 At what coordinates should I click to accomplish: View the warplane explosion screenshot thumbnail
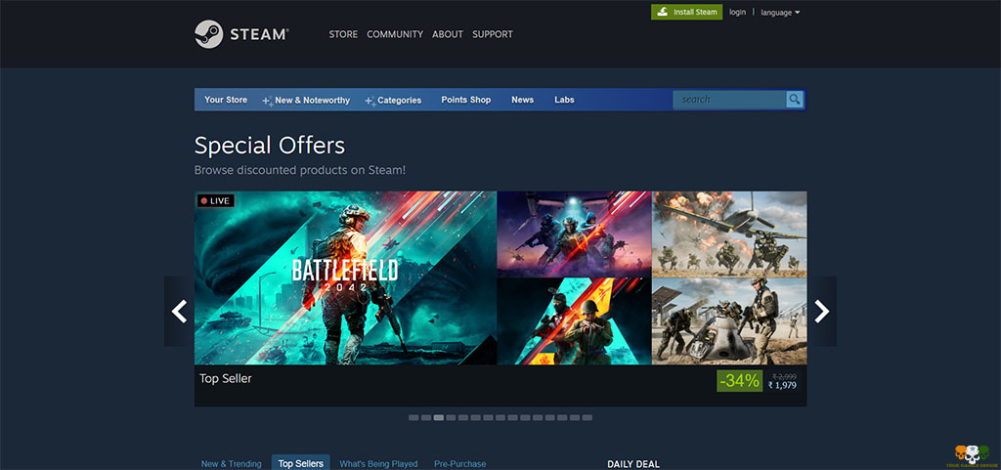click(729, 235)
